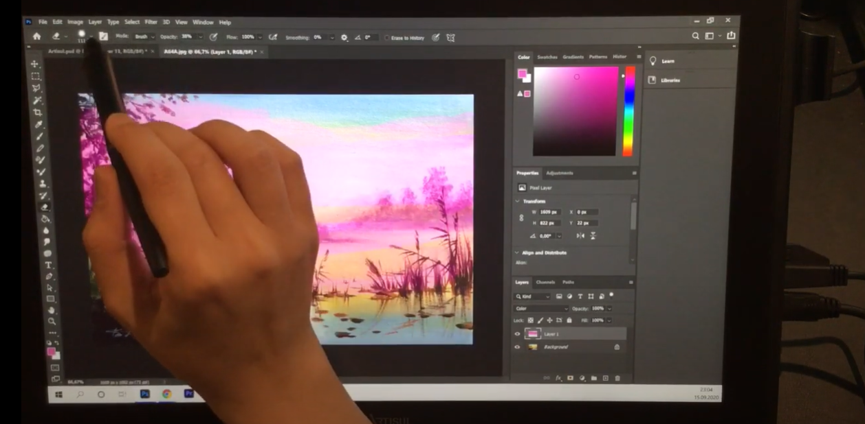865x424 pixels.
Task: Open smoothing options gear icon
Action: tap(344, 38)
